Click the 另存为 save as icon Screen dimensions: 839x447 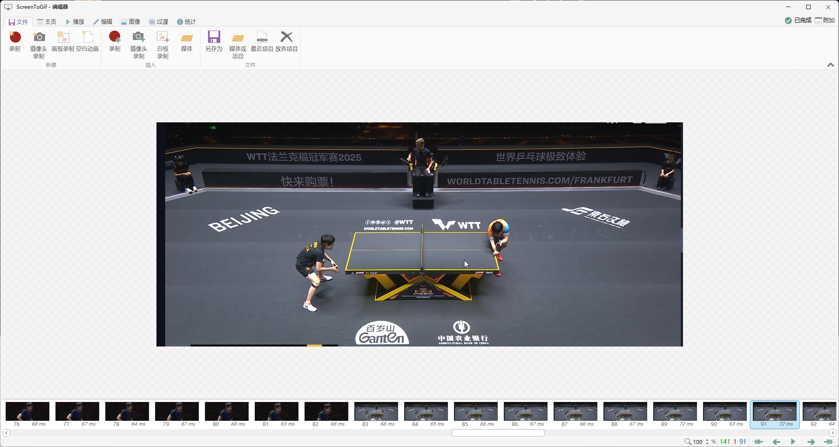point(214,38)
